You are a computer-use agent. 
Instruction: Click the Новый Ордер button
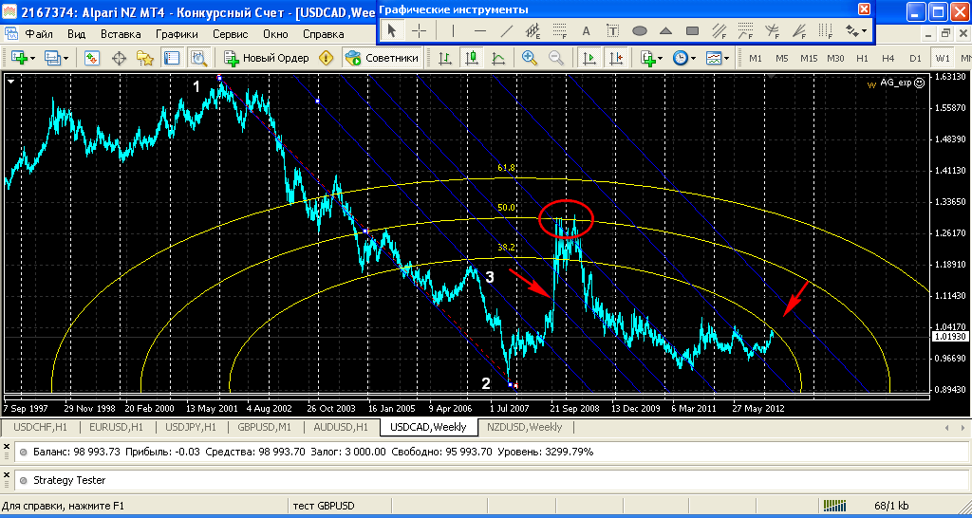coord(267,58)
